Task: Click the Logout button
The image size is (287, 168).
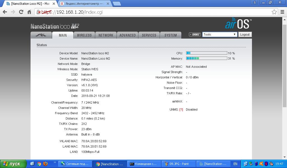Action: pos(245,34)
